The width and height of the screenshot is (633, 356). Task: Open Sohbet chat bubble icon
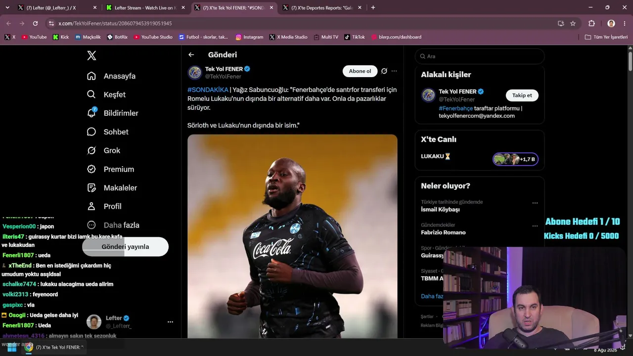tap(91, 132)
